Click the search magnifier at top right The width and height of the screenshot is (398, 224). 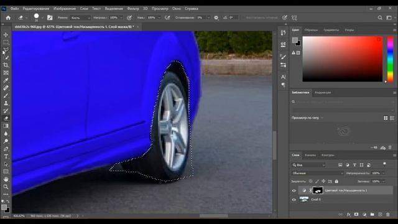pos(380,18)
